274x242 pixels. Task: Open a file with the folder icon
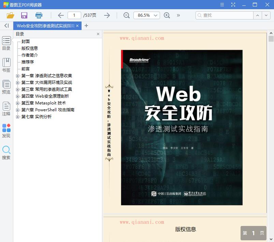coord(10,15)
